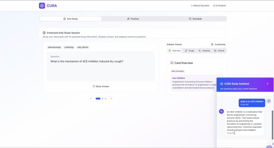Viewport: 274px width, 148px height.
Task: Click the AI-Powered badge
Action: click(219, 5)
